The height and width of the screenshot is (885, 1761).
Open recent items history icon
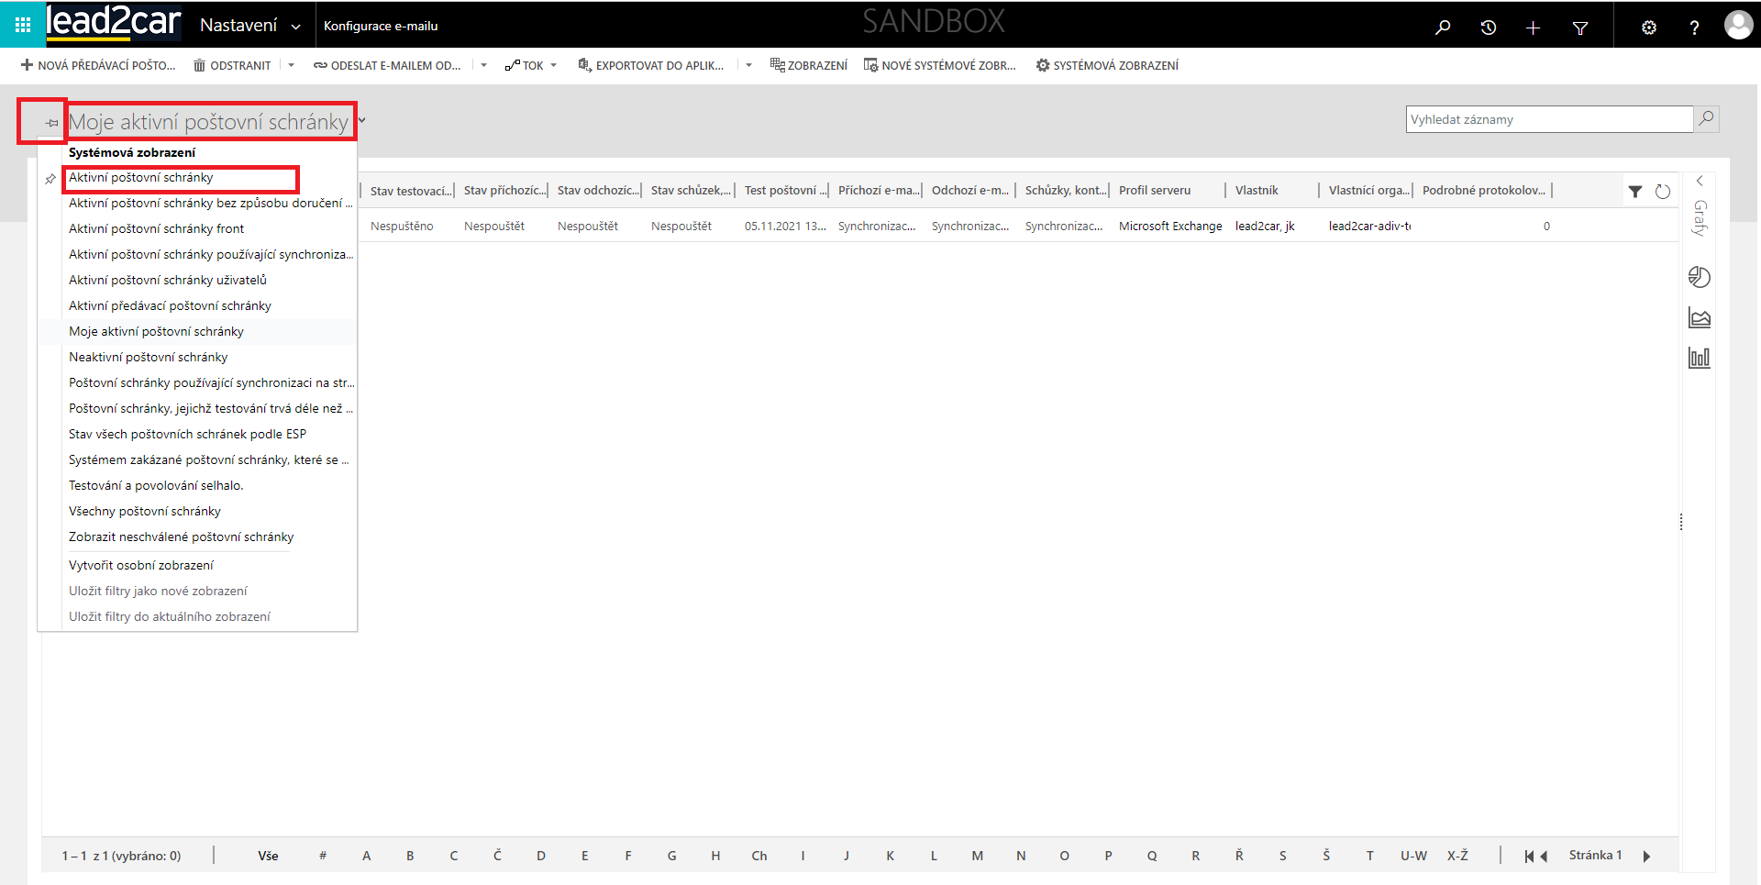[1488, 28]
